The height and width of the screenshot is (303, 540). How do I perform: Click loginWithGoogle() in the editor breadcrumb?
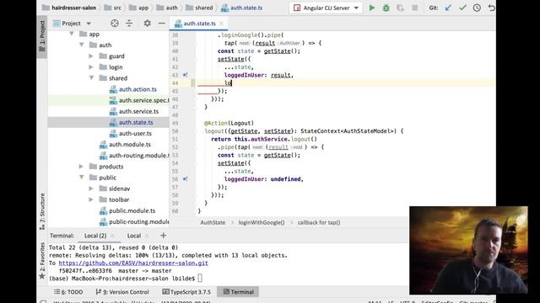tap(262, 222)
